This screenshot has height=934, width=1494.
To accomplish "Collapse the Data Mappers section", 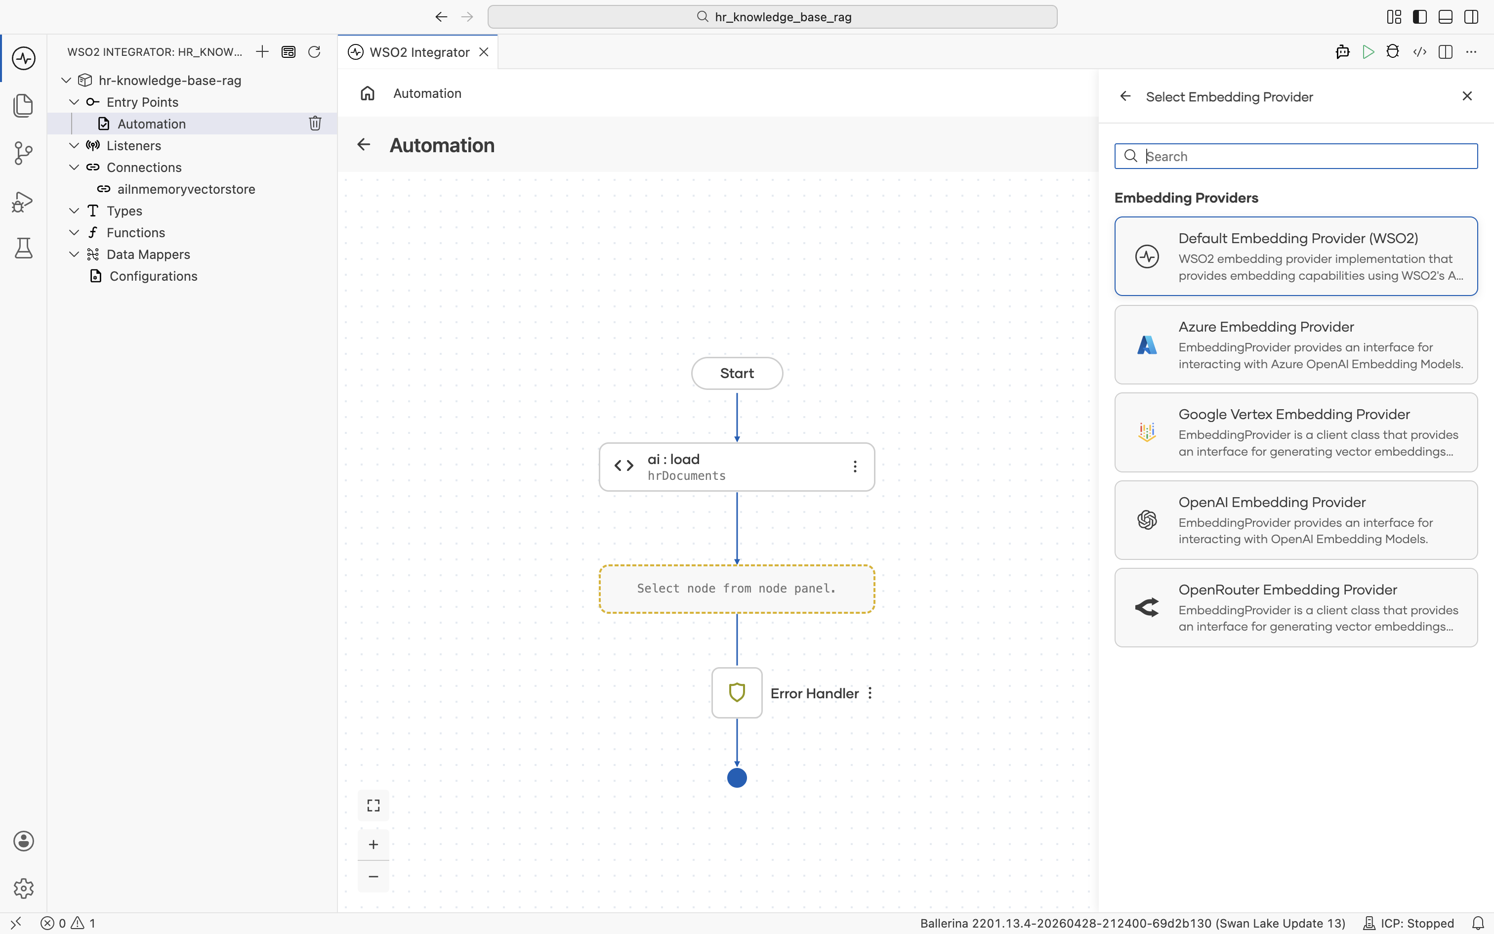I will pyautogui.click(x=74, y=254).
